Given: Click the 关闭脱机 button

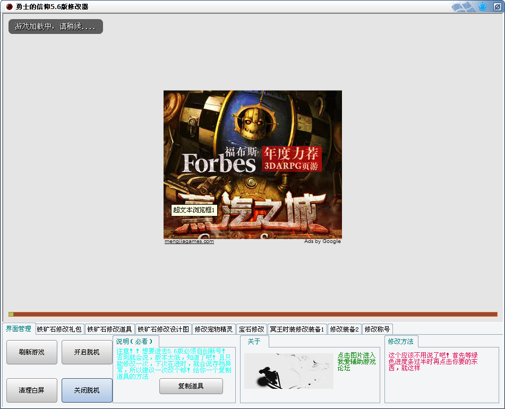Looking at the screenshot, I should (87, 390).
